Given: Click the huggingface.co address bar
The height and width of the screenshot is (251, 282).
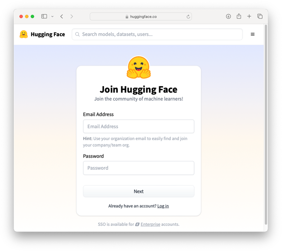Looking at the screenshot, I should coord(140,17).
